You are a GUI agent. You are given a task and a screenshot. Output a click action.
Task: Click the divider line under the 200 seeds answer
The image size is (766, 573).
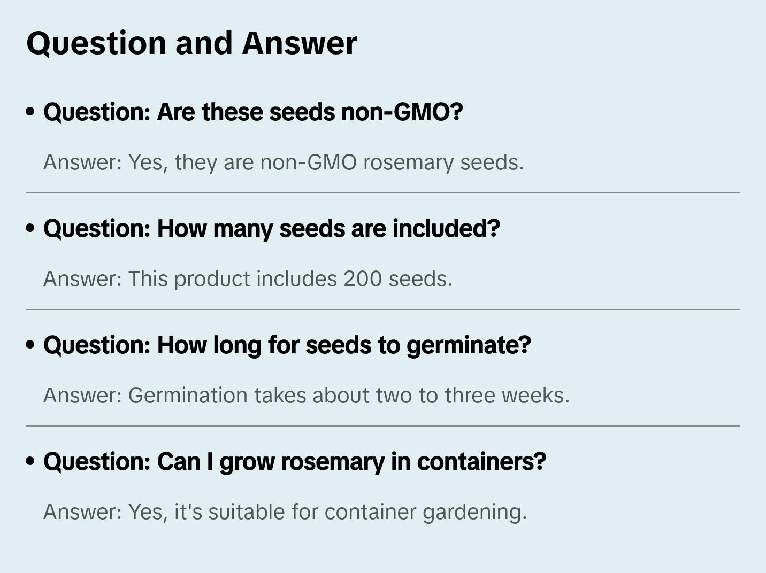click(x=383, y=309)
